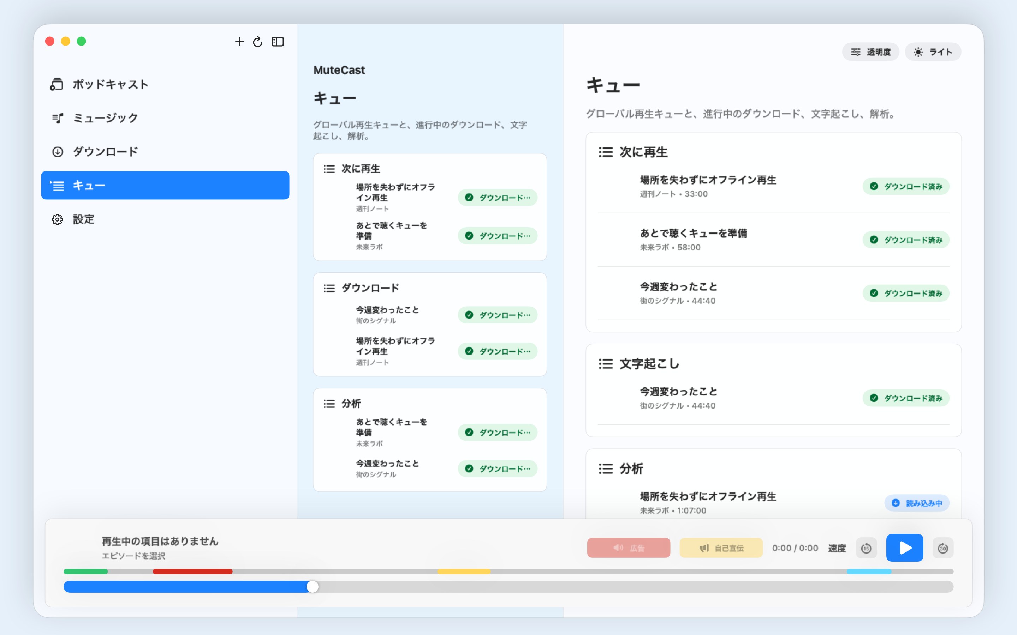Click the refresh icon in sidebar header

click(x=258, y=41)
